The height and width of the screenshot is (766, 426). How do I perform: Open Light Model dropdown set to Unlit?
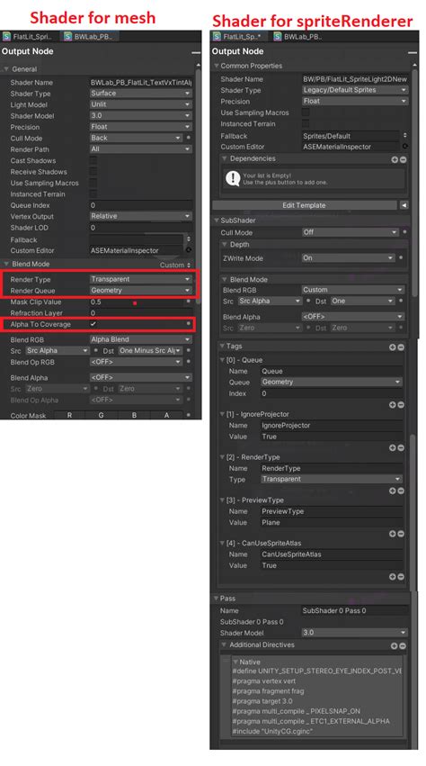(x=140, y=104)
